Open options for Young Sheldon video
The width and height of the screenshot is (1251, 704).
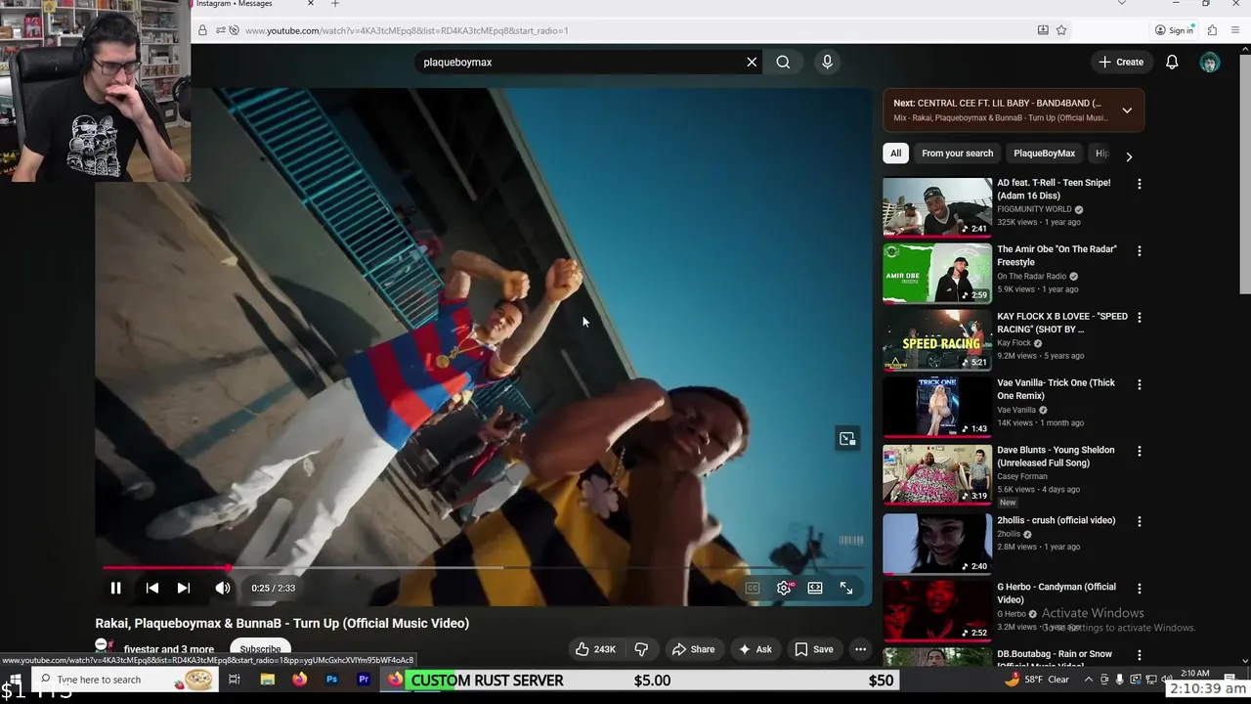pos(1139,452)
